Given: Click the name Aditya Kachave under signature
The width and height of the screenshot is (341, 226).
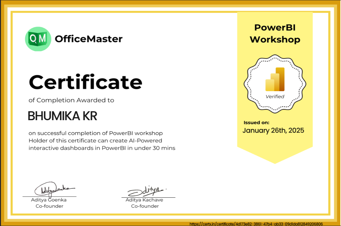Looking at the screenshot, I should (144, 200).
